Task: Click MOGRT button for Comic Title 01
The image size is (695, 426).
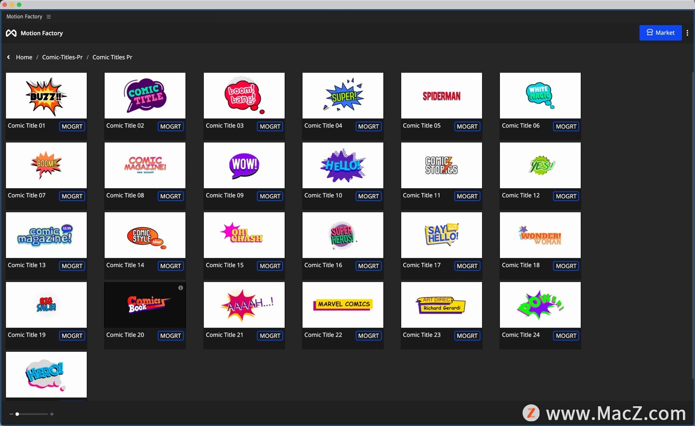Action: 72,127
